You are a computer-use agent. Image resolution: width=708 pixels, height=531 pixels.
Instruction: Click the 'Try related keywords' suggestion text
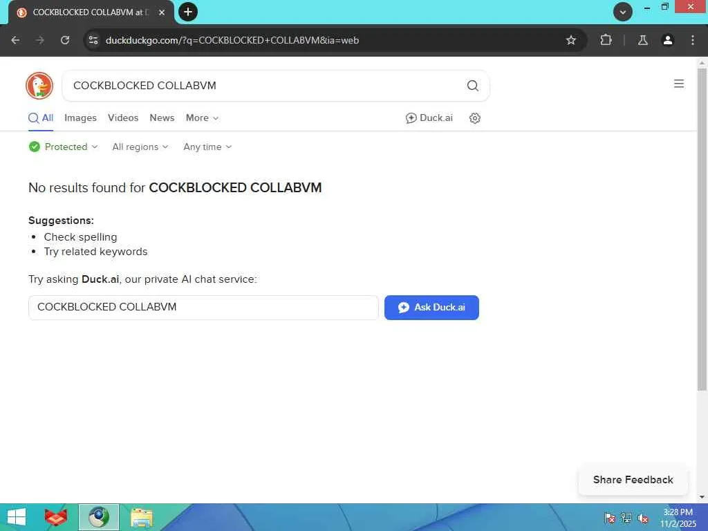click(x=95, y=252)
